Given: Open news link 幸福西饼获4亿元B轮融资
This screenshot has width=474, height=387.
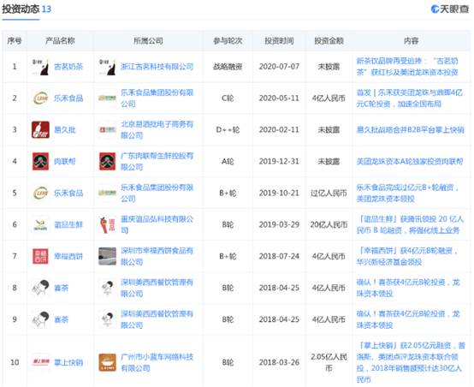Looking at the screenshot, I should tap(407, 256).
